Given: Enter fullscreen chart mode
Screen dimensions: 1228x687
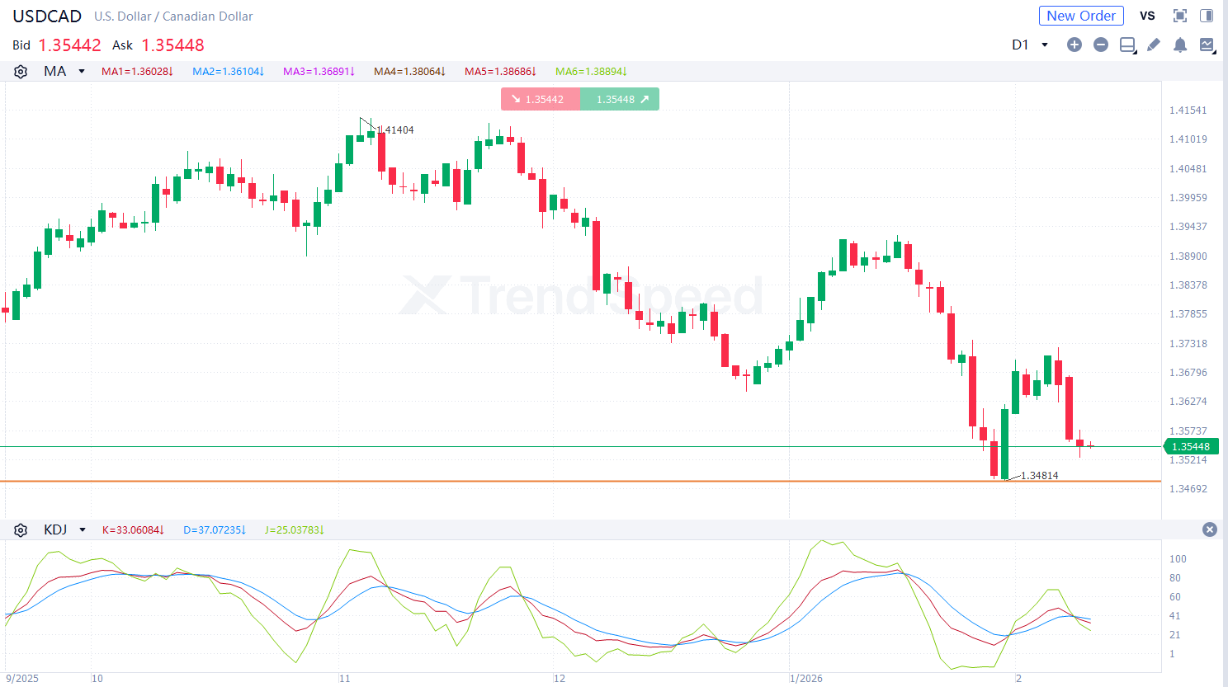Looking at the screenshot, I should [x=1180, y=16].
